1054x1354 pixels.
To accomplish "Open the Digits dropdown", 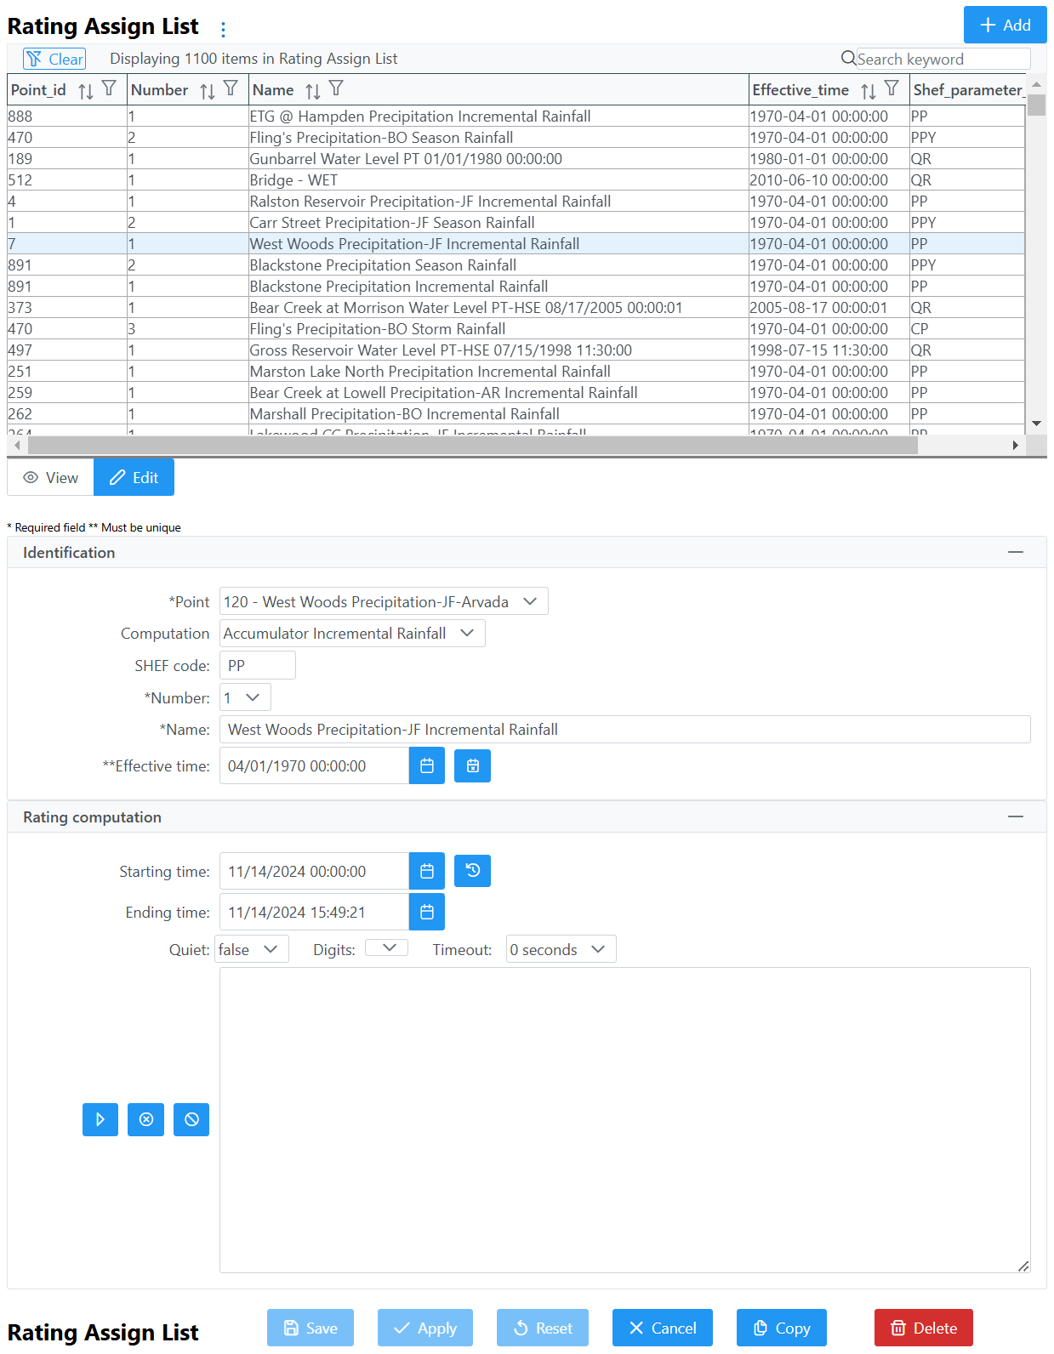I will (x=386, y=947).
